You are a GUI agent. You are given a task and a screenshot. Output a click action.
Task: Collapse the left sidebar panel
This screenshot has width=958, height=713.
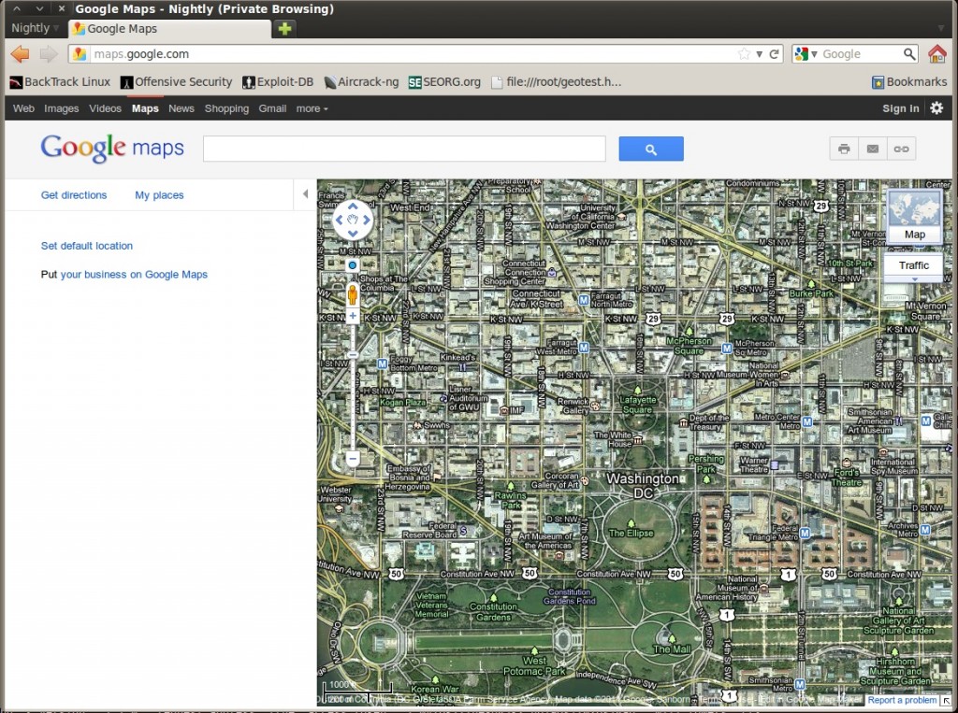304,194
